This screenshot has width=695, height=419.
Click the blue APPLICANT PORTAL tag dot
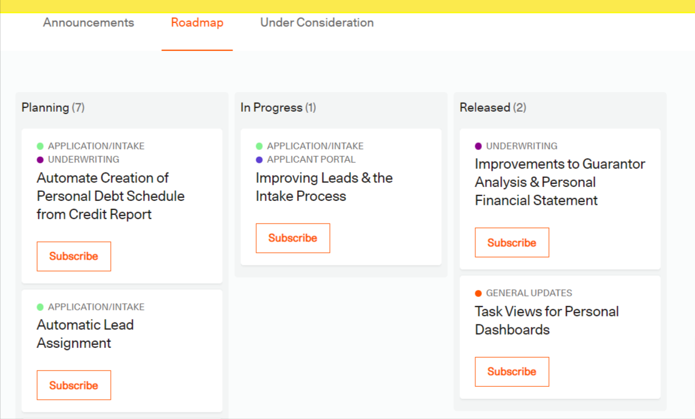tap(260, 159)
